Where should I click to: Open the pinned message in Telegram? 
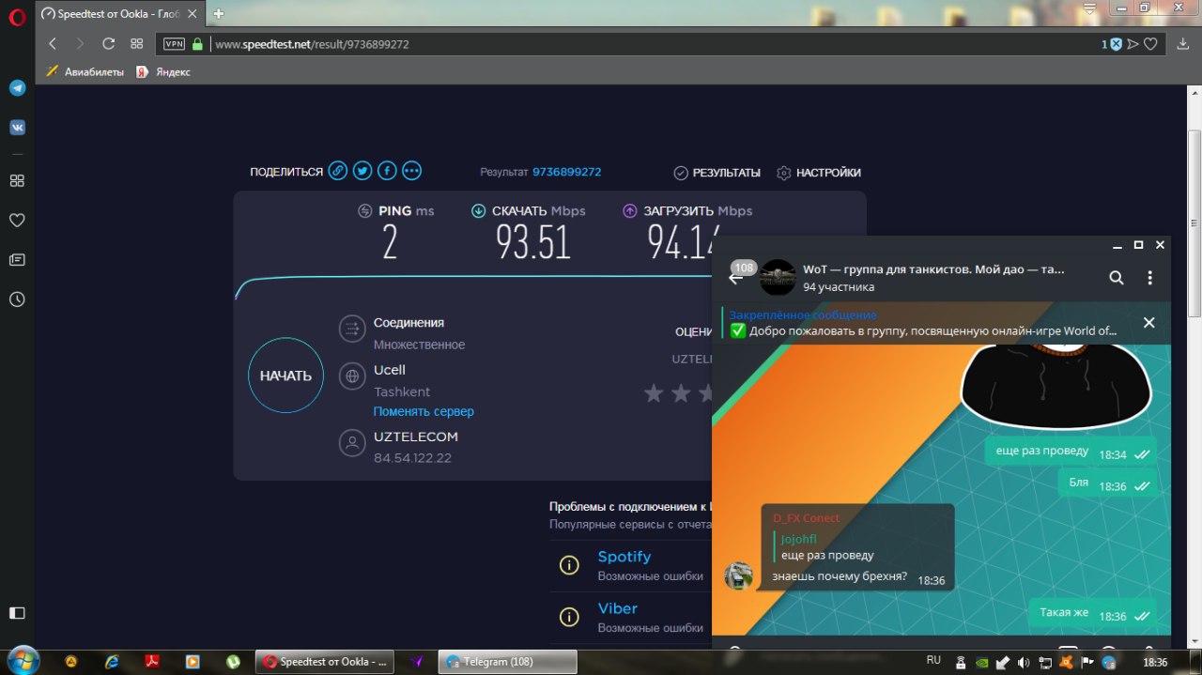coord(924,323)
